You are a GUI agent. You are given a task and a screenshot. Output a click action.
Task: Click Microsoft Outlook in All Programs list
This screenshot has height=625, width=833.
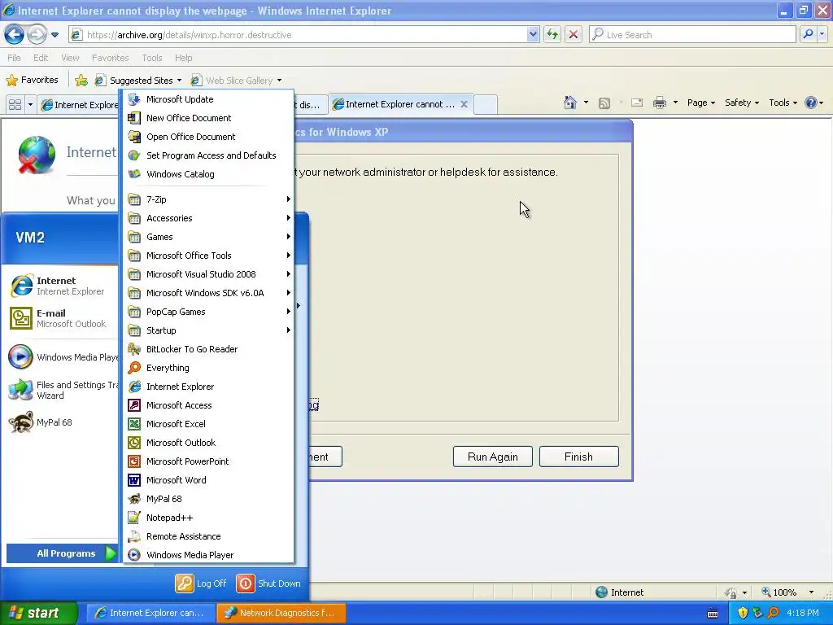coord(208,443)
